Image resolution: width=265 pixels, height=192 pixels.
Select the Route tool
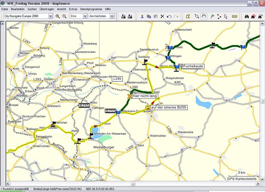(x=219, y=16)
